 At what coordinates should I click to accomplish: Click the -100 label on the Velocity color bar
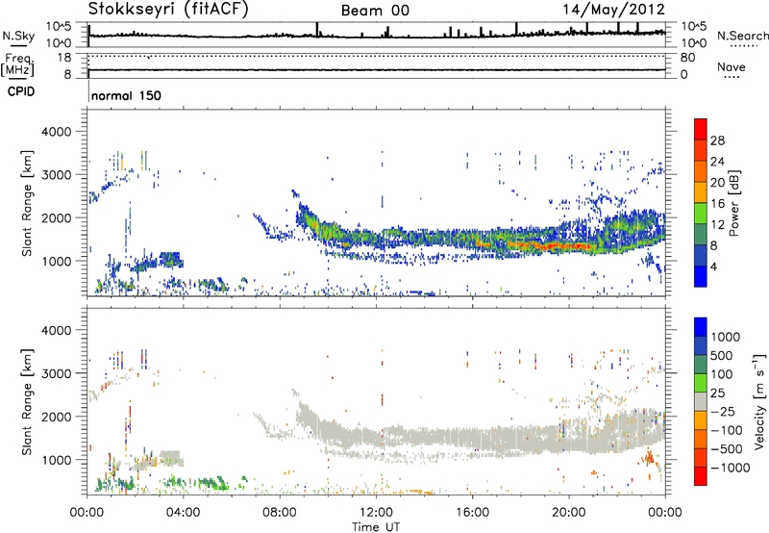(x=726, y=430)
